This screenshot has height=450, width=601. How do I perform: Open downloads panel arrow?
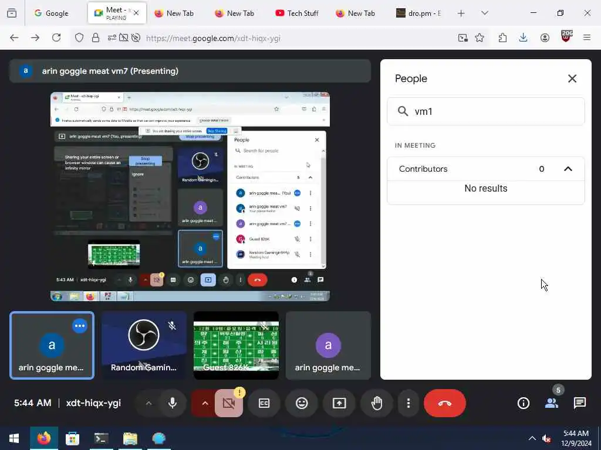point(523,37)
